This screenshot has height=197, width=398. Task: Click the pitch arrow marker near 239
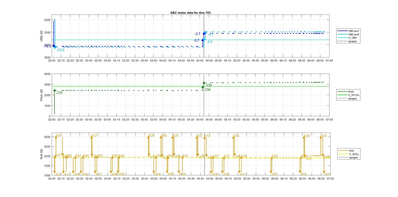pyautogui.click(x=55, y=90)
